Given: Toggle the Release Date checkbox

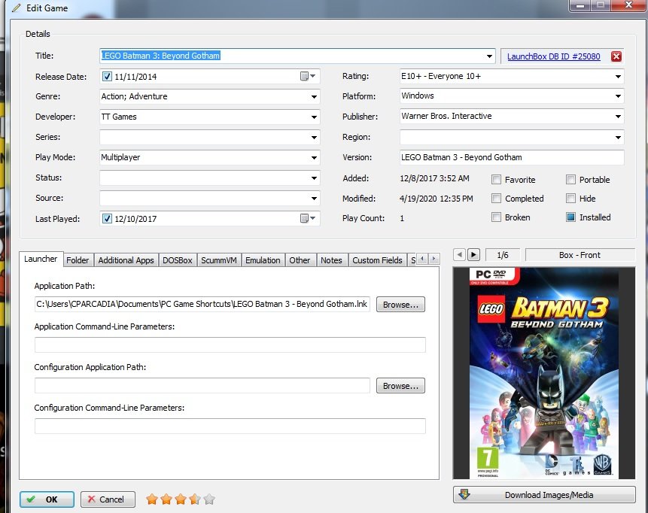Looking at the screenshot, I should coord(107,77).
